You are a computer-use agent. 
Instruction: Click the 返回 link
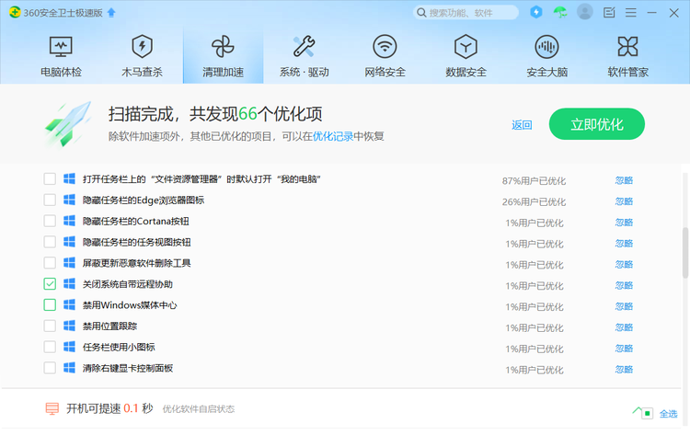[x=522, y=125]
